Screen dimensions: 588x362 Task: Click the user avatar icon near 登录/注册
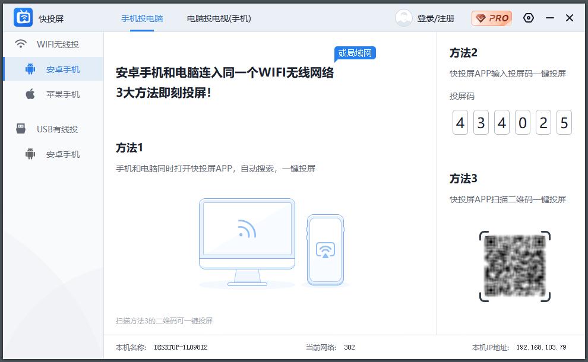pos(404,18)
